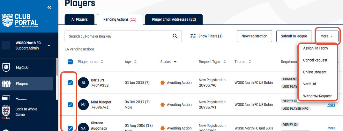
Task: Click VERIFY ID tag on Sixteen AugCheck row
Action: [289, 124]
